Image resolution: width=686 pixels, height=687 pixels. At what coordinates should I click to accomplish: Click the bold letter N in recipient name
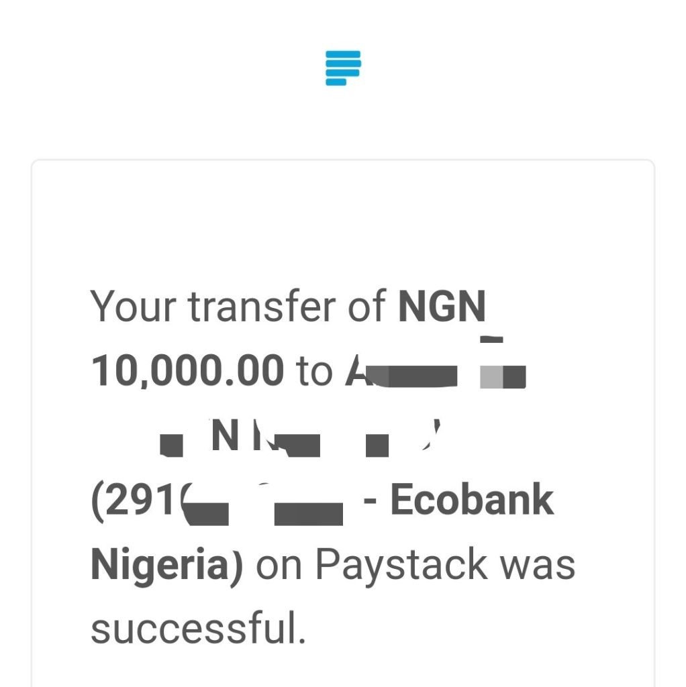pyautogui.click(x=225, y=435)
